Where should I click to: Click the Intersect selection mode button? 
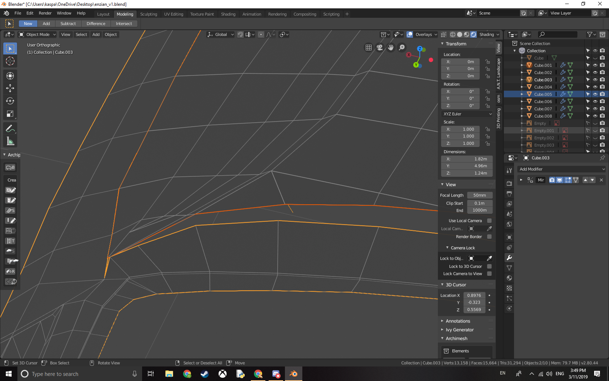124,24
